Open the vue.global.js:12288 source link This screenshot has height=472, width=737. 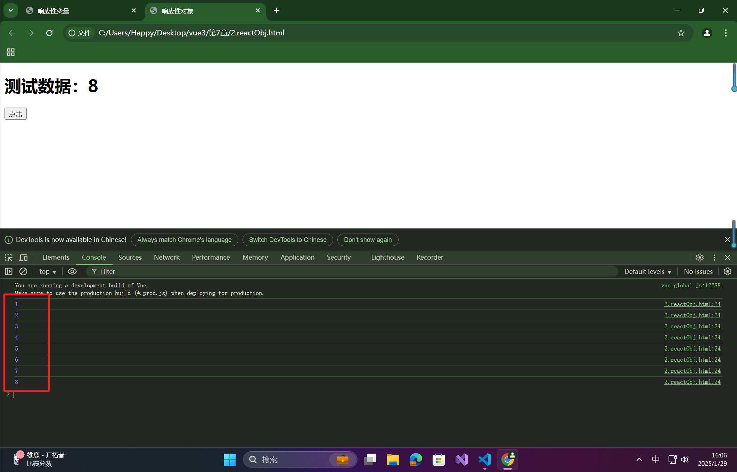coord(690,285)
